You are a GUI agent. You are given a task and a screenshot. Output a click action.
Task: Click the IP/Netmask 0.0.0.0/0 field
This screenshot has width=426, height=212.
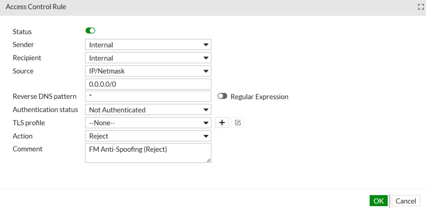(148, 84)
